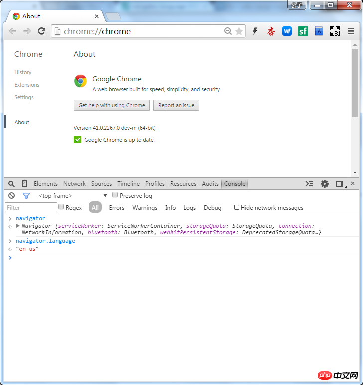Open the green sf extension icon
The width and height of the screenshot is (363, 385).
pyautogui.click(x=303, y=31)
